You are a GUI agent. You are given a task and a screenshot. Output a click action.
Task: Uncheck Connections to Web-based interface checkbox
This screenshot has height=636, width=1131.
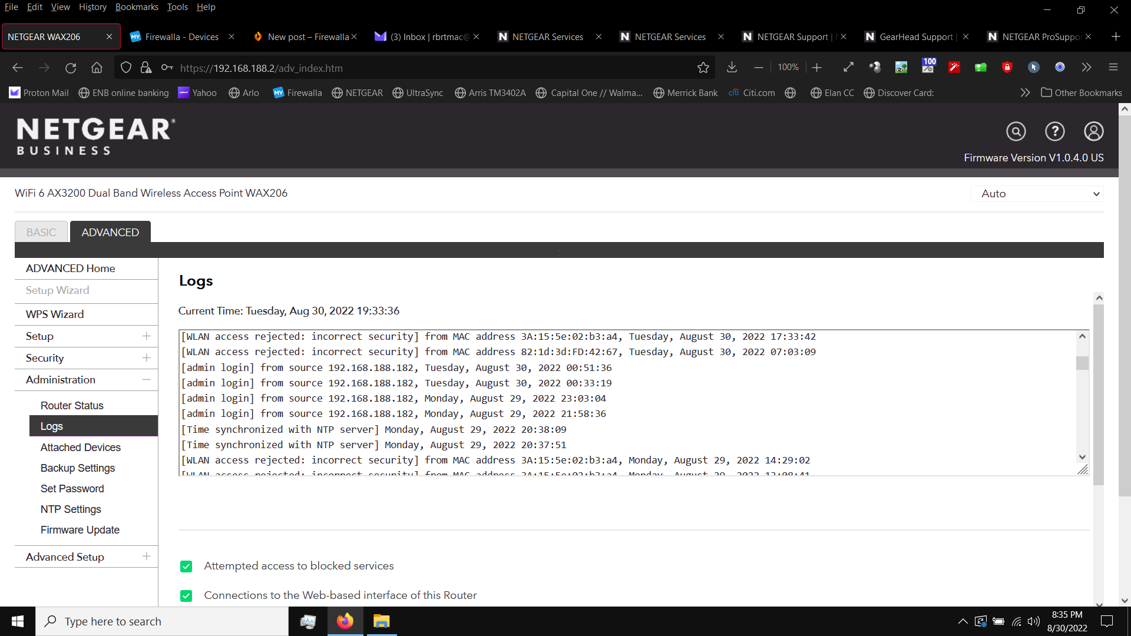186,596
